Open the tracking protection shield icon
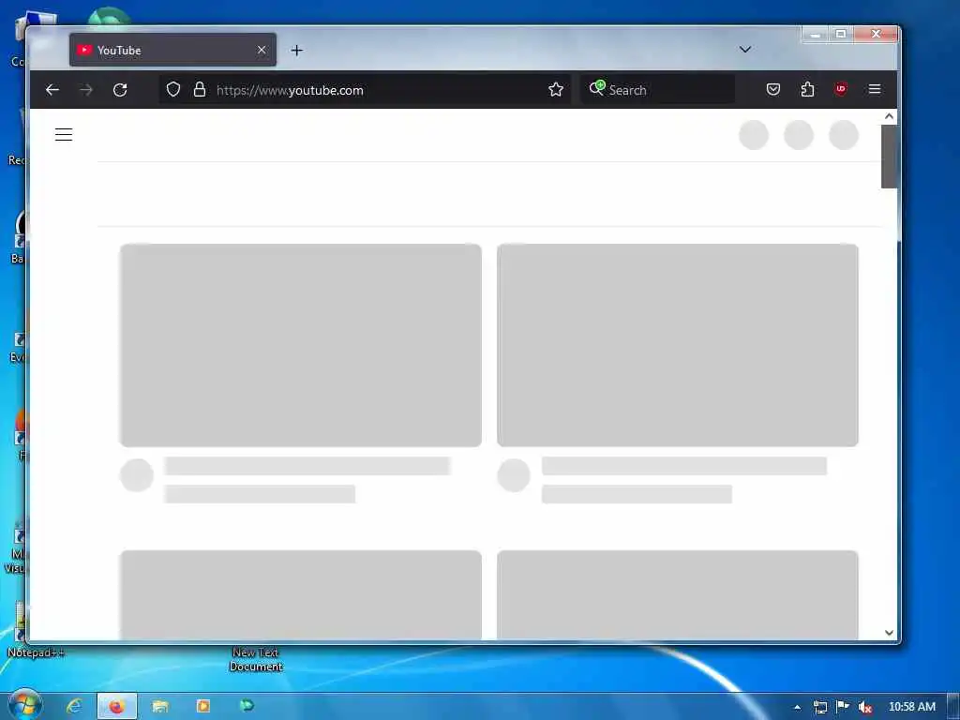Image resolution: width=960 pixels, height=720 pixels. coord(173,90)
